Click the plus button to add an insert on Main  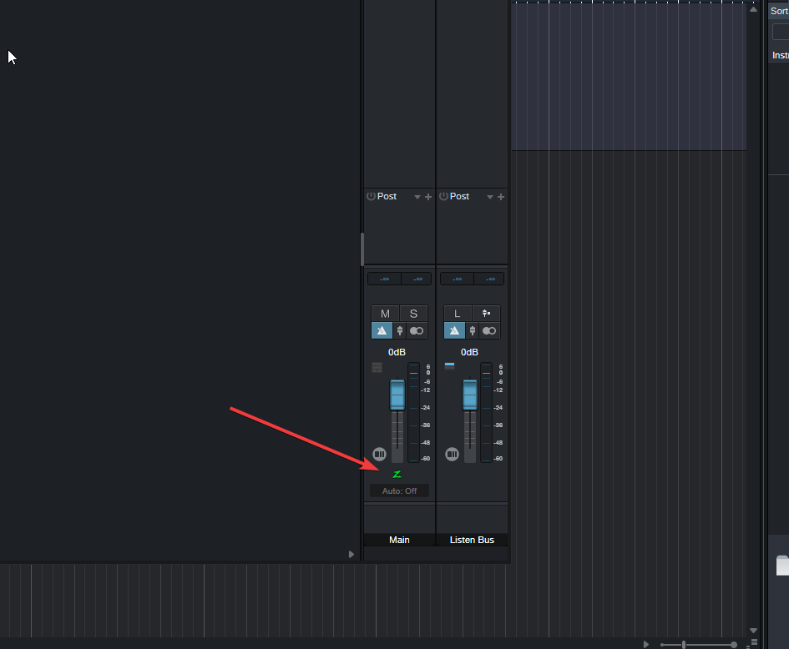(x=428, y=196)
